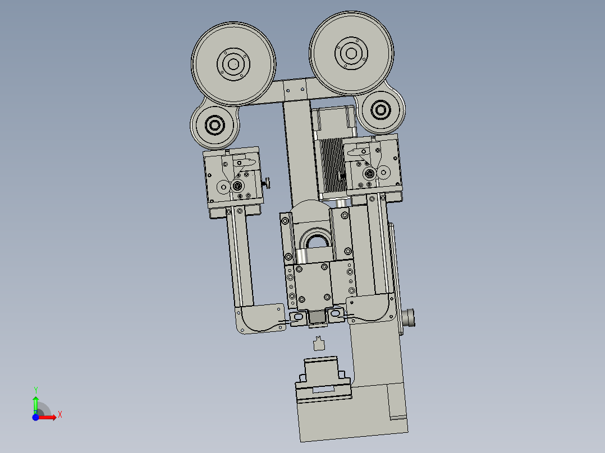Image resolution: width=605 pixels, height=453 pixels.
Task: Select the right feeder module housing
Action: point(373,166)
